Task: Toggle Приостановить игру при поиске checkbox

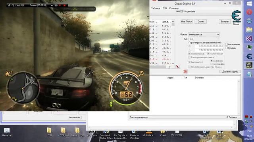Action: click(189, 67)
